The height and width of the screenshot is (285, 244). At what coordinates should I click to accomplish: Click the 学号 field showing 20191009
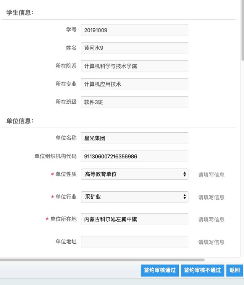tap(134, 30)
